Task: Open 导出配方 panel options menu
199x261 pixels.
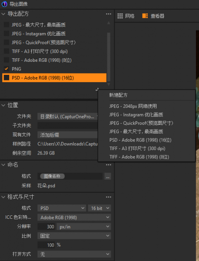Action: coord(108,14)
